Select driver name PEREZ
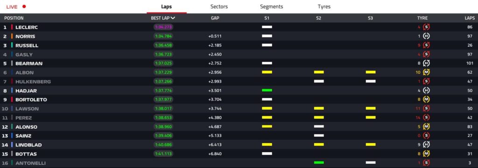 click(x=24, y=118)
